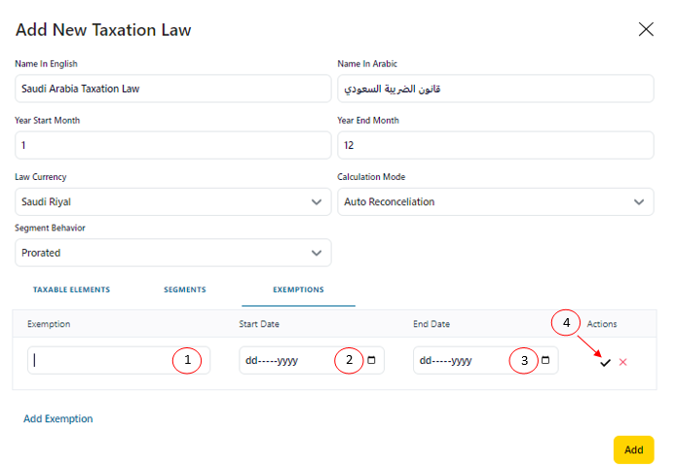The image size is (675, 467).
Task: Open End Date calendar picker icon
Action: click(x=545, y=360)
